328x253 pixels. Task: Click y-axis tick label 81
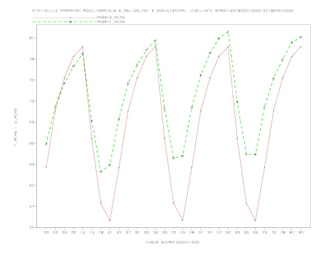point(32,38)
